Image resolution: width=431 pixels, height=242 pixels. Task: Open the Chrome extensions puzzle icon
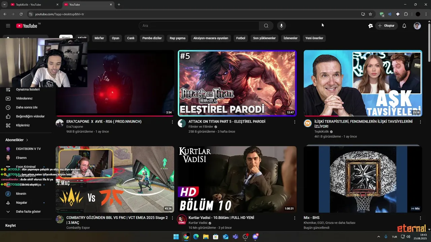pos(406,14)
